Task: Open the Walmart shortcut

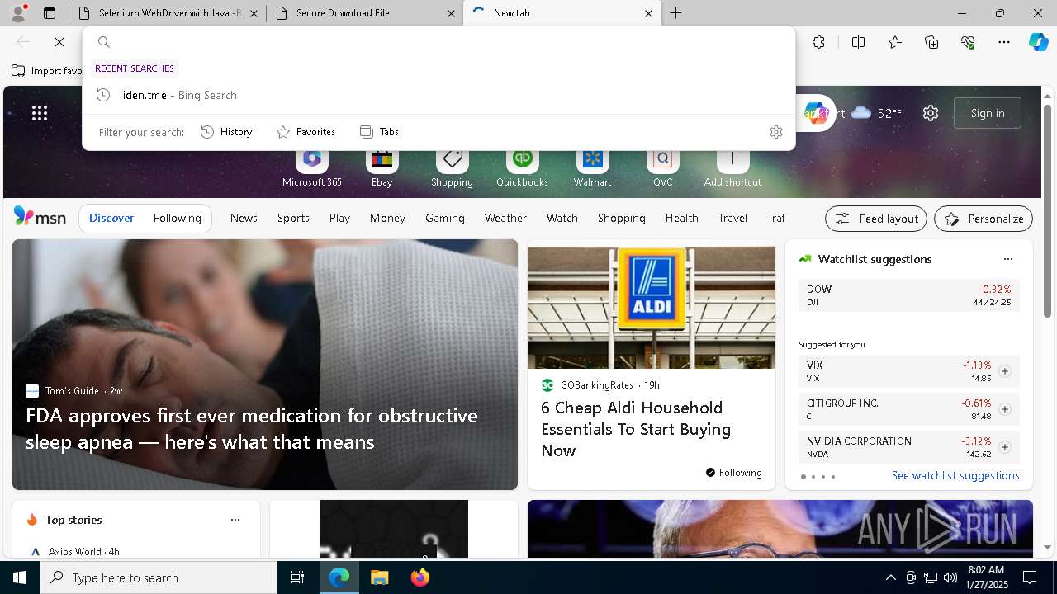Action: pos(592,168)
